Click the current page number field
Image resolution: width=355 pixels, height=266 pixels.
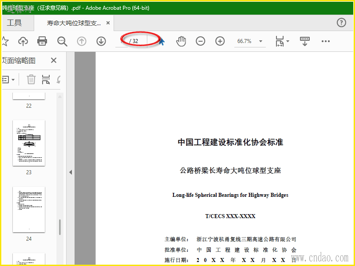click(122, 41)
